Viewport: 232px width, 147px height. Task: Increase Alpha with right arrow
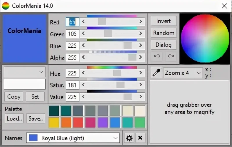tap(141, 57)
